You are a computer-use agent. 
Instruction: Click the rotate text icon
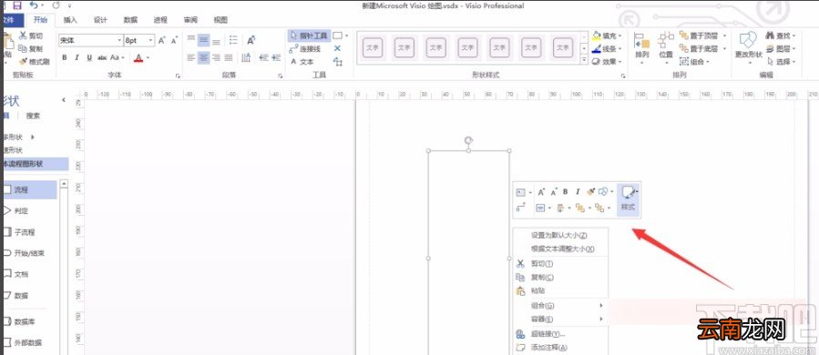coord(251,41)
